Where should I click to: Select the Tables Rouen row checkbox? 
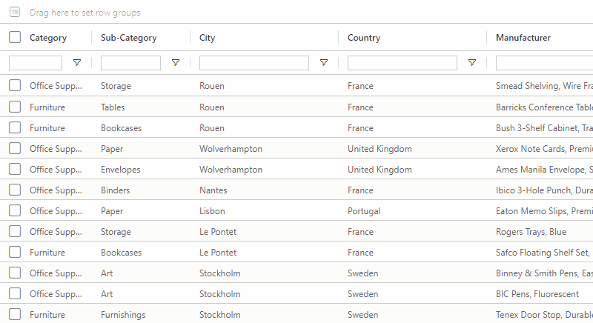[15, 107]
